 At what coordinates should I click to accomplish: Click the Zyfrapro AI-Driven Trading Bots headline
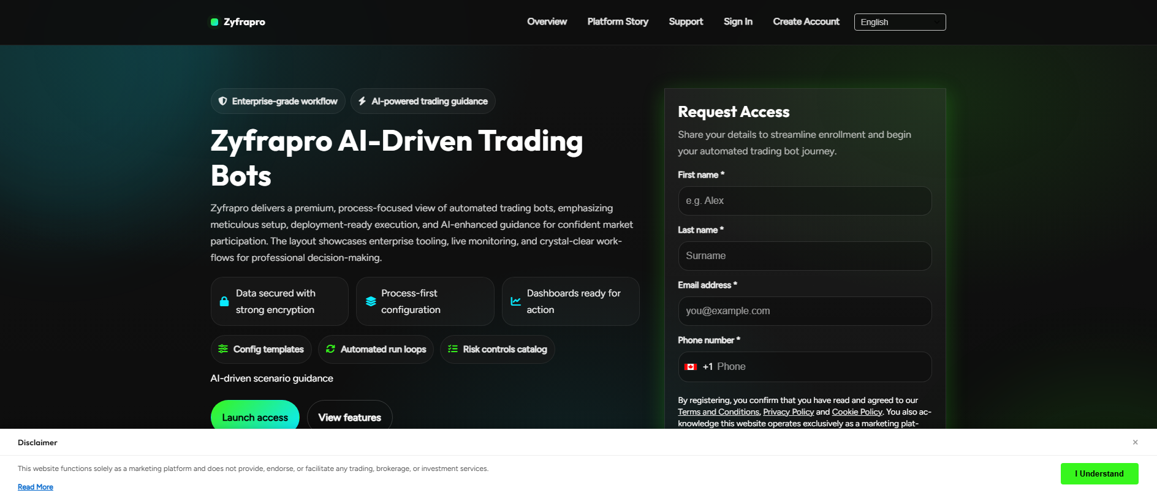click(x=396, y=158)
